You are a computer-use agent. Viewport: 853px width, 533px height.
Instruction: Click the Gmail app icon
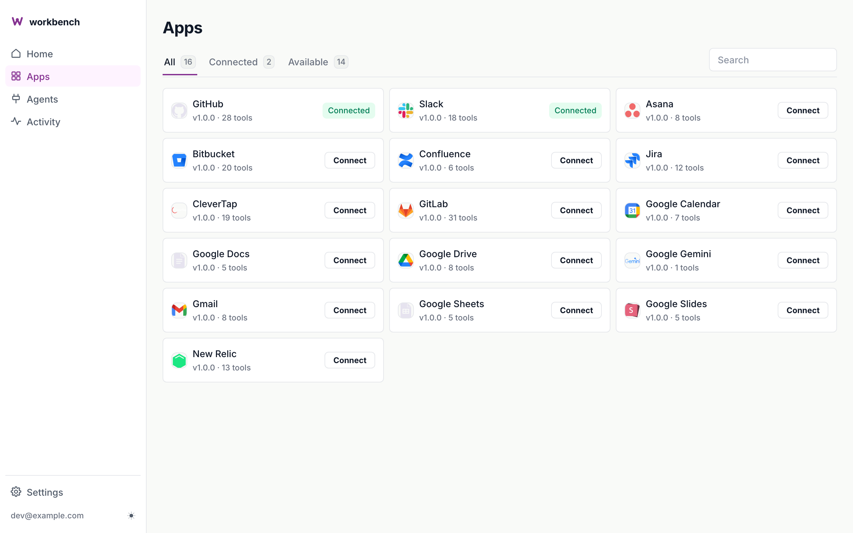tap(179, 310)
